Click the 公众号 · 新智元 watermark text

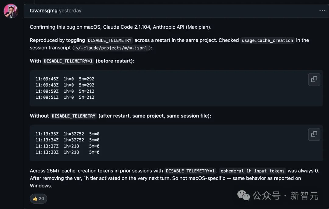[285, 196]
